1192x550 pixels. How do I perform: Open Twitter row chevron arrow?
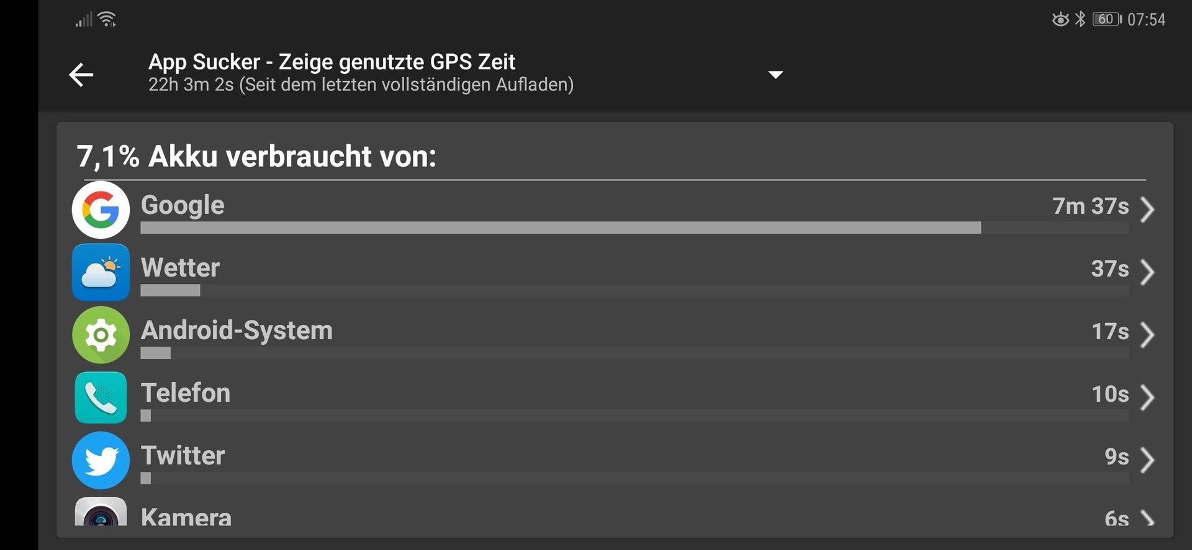click(1147, 459)
